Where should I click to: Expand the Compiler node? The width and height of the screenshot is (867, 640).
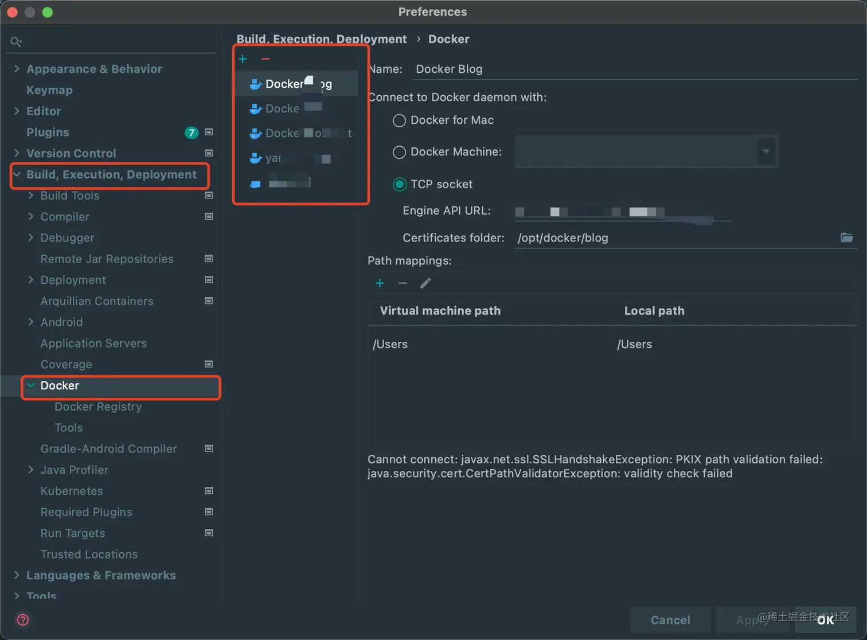tap(30, 217)
